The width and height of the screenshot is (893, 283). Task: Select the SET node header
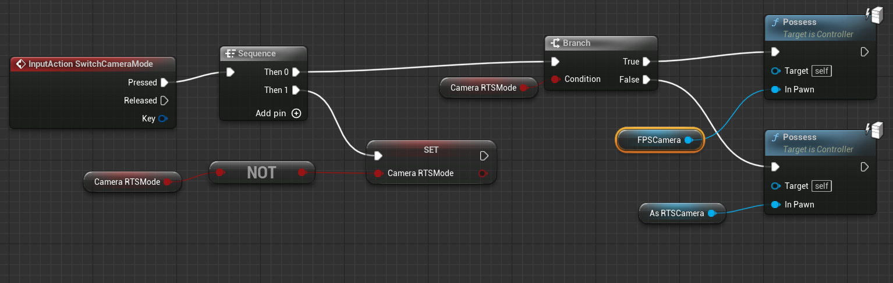431,149
